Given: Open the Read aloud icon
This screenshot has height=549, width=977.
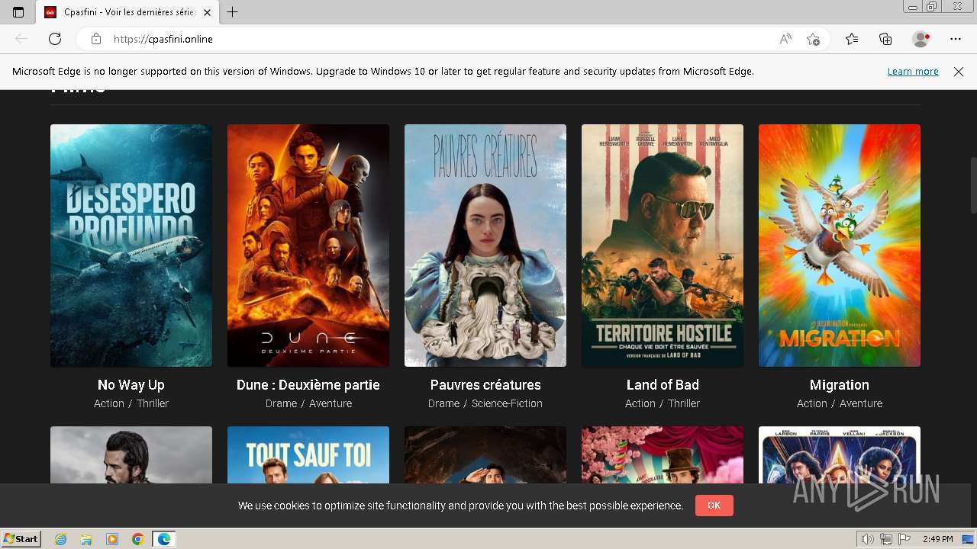Looking at the screenshot, I should pyautogui.click(x=785, y=39).
